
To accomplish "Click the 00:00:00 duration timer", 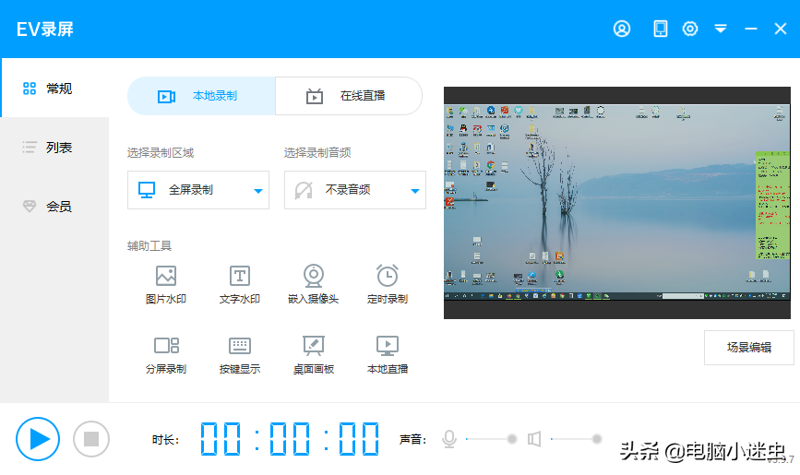I will point(290,439).
